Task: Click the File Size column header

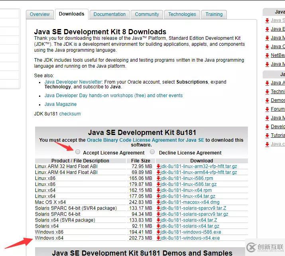Action: point(141,161)
